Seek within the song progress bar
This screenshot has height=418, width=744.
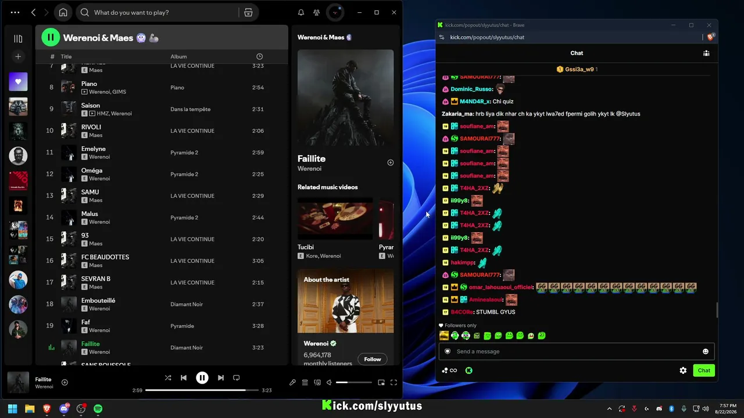(202, 390)
